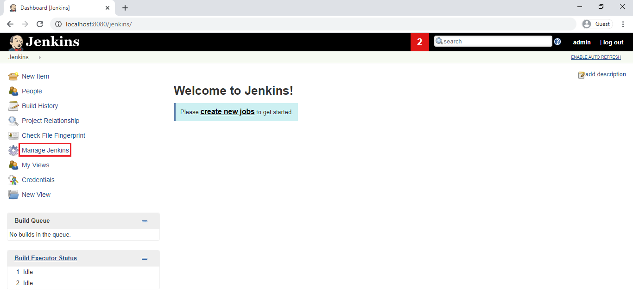Open the Chrome three-dot menu
Screen dimensions: 633x299
point(623,24)
